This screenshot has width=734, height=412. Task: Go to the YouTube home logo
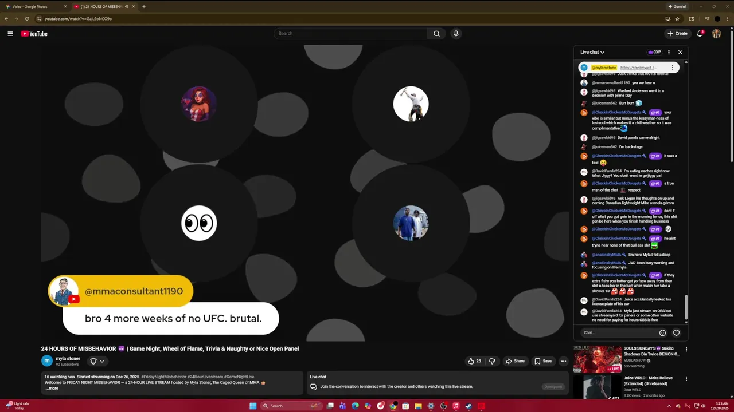(34, 34)
